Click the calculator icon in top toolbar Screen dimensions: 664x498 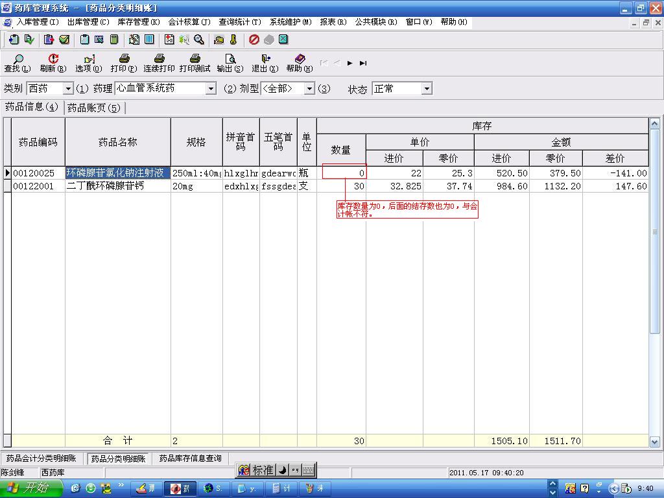point(114,40)
